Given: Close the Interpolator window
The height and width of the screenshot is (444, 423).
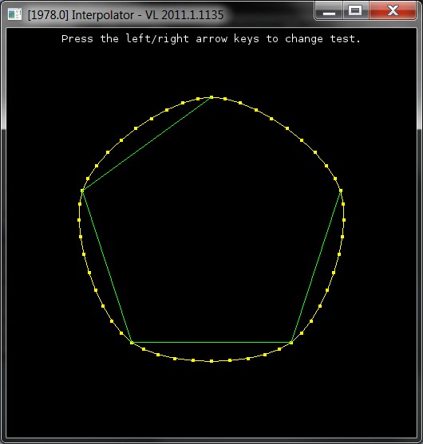Looking at the screenshot, I should pos(393,10).
